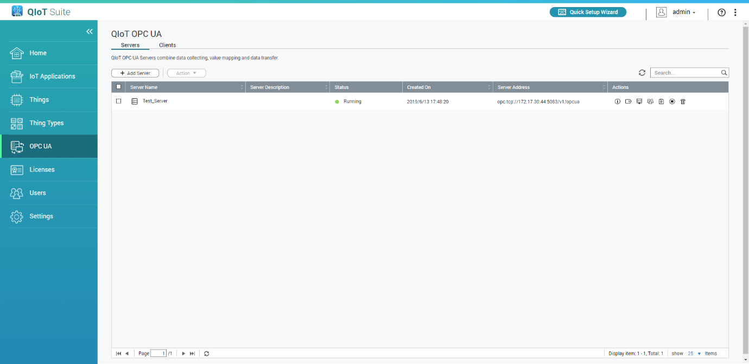This screenshot has height=364, width=749.
Task: Open IoT Applications in the sidebar
Action: (49, 76)
